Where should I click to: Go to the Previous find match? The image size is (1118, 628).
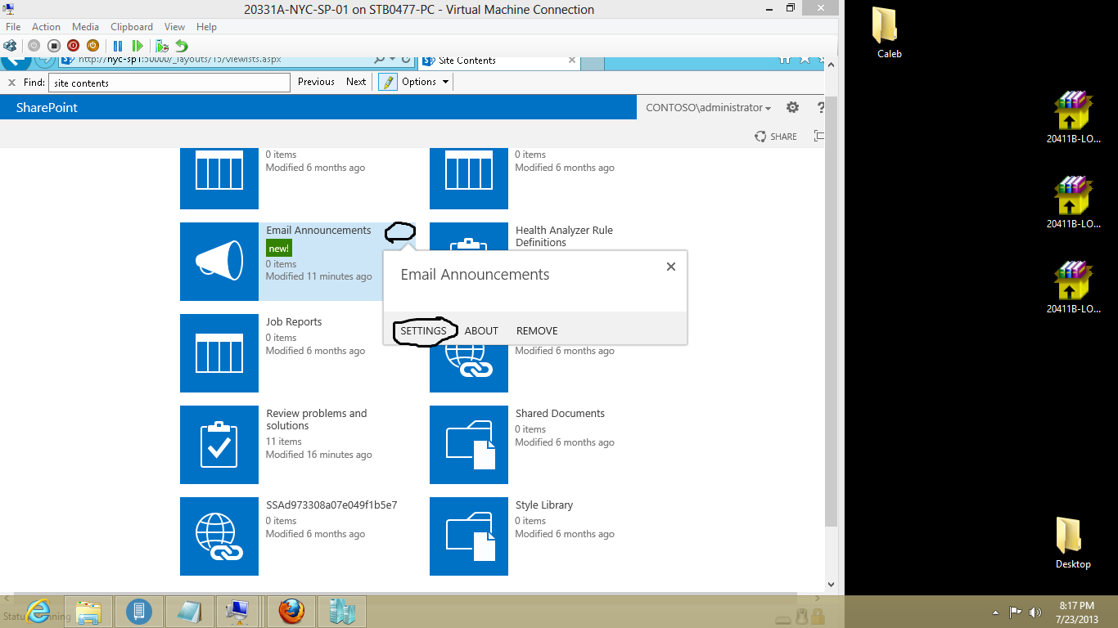316,82
